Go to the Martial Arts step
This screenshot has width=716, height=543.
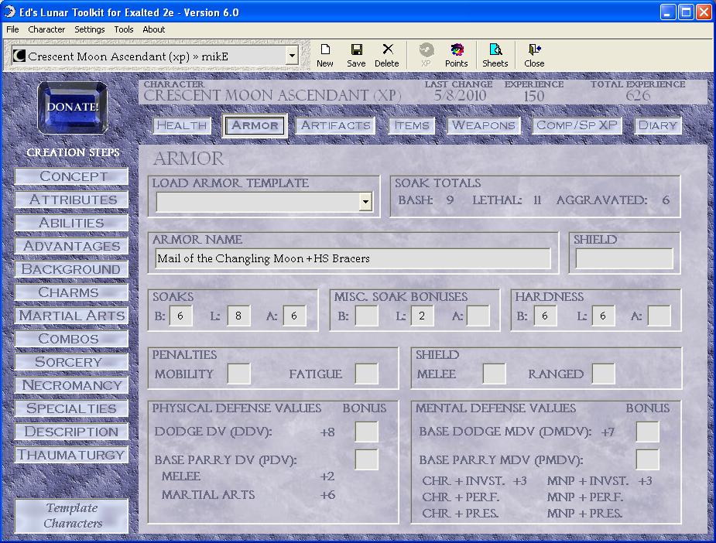pyautogui.click(x=71, y=316)
